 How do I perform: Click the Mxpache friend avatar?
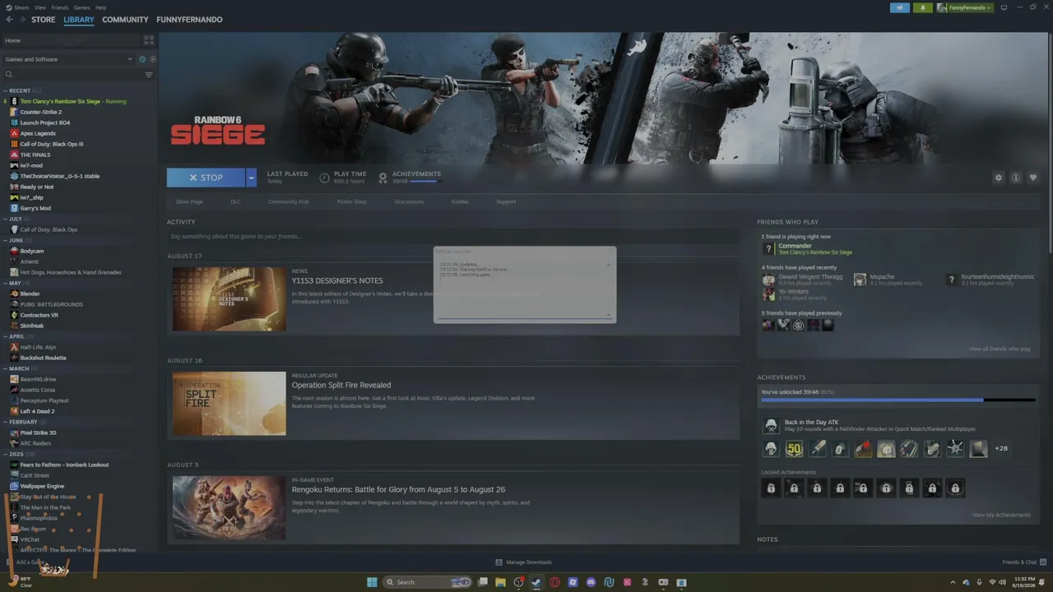point(860,280)
